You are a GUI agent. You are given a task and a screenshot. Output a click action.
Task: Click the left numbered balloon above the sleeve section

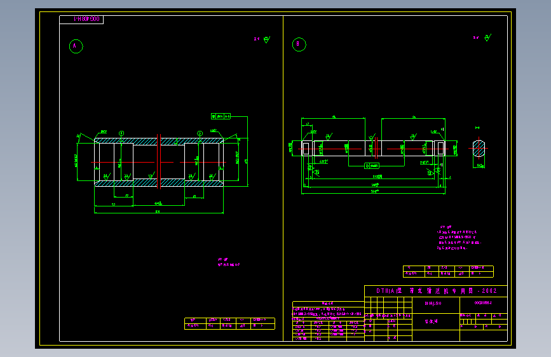pos(121,133)
